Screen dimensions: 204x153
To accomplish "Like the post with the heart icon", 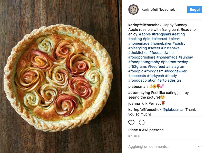I will pyautogui.click(x=131, y=122).
